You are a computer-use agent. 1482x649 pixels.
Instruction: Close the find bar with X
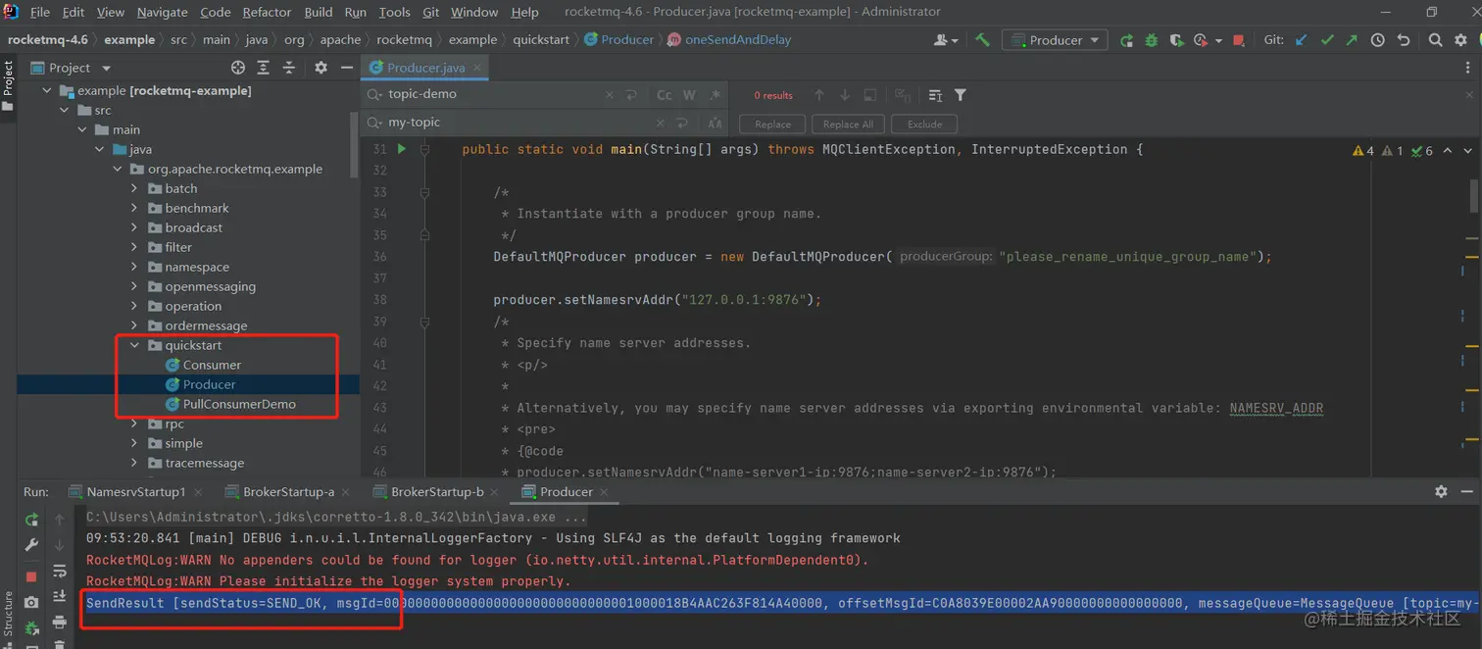point(1469,95)
